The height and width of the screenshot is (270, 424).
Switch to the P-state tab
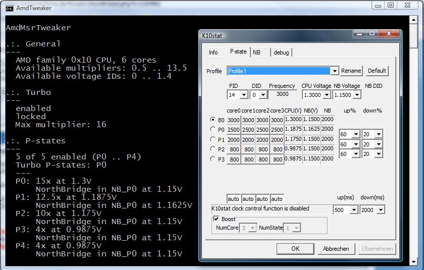[238, 51]
